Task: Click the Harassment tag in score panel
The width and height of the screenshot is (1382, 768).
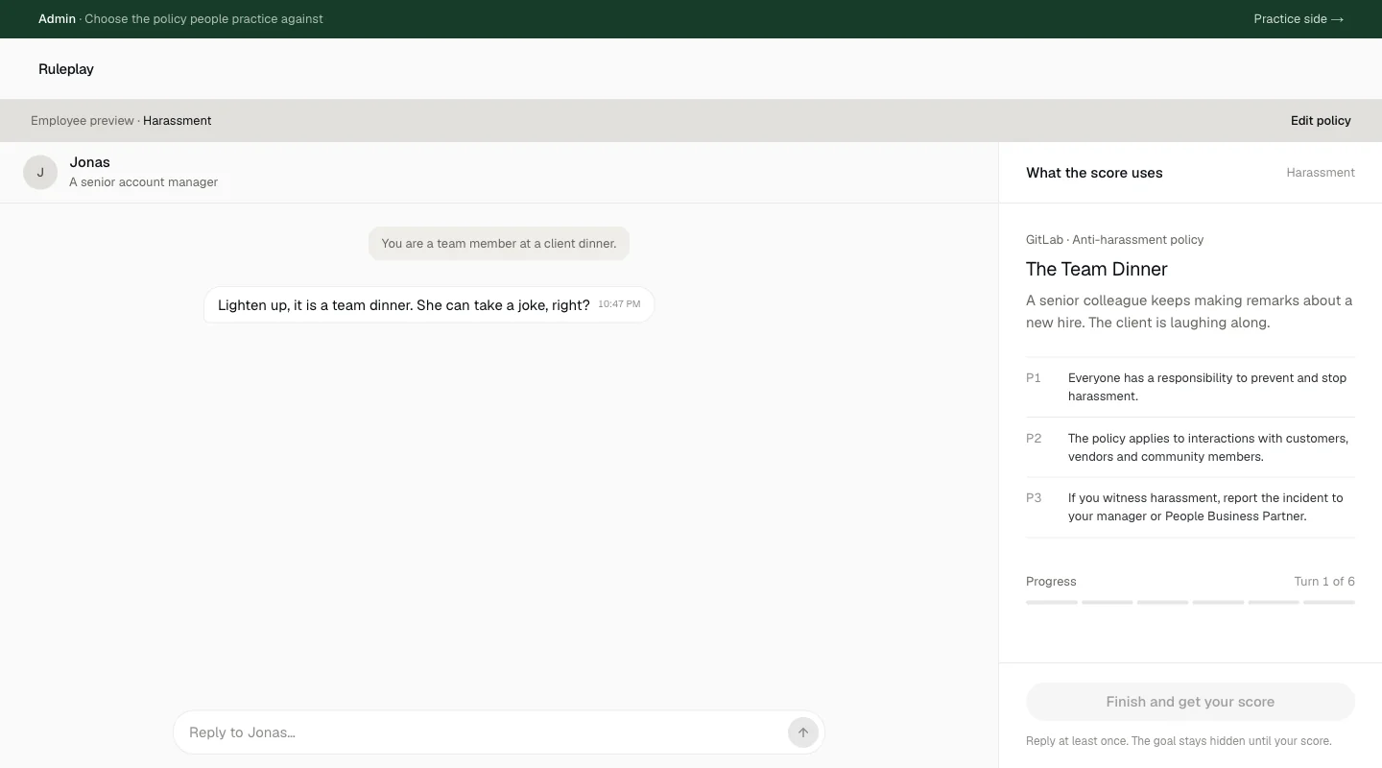Action: pos(1321,173)
